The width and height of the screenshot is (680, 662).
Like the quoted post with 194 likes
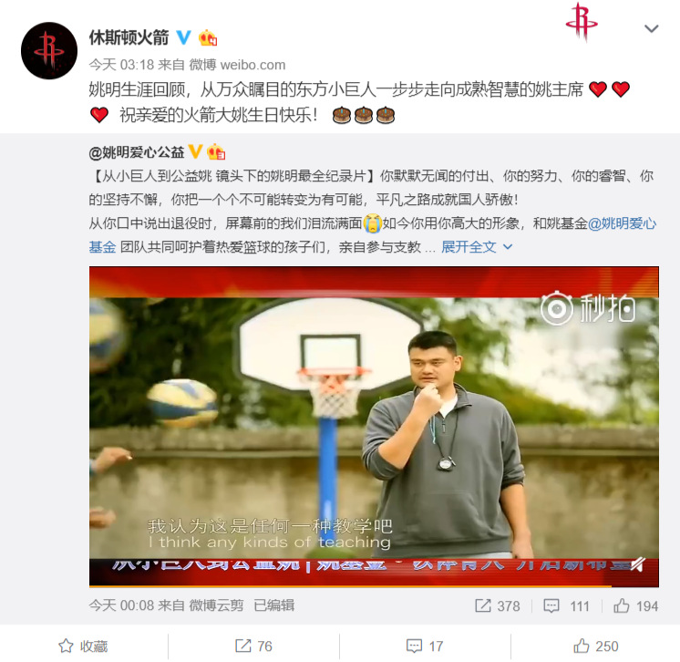click(x=635, y=605)
